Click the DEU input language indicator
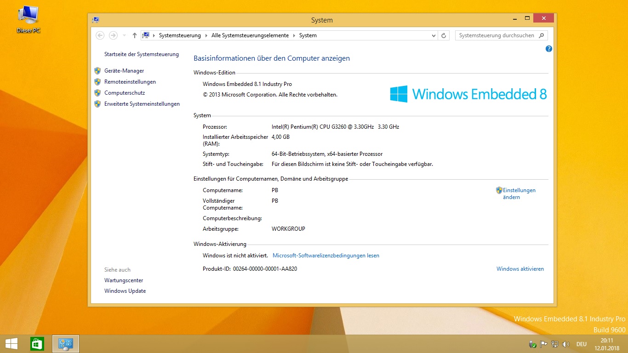 pos(581,344)
